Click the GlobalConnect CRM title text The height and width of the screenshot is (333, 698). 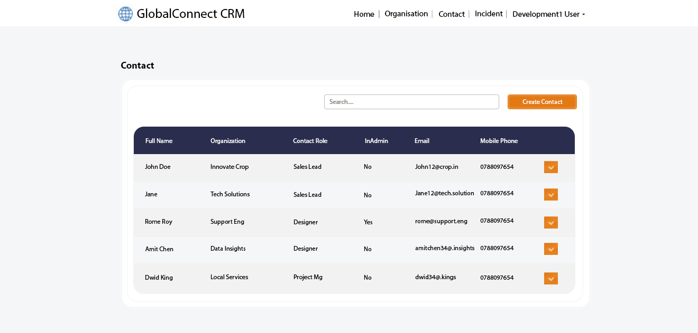191,14
